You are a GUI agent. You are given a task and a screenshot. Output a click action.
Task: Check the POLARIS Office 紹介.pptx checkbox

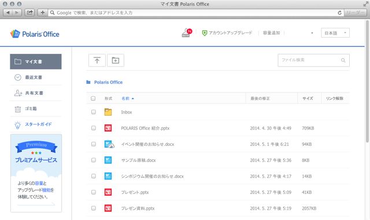(94, 128)
